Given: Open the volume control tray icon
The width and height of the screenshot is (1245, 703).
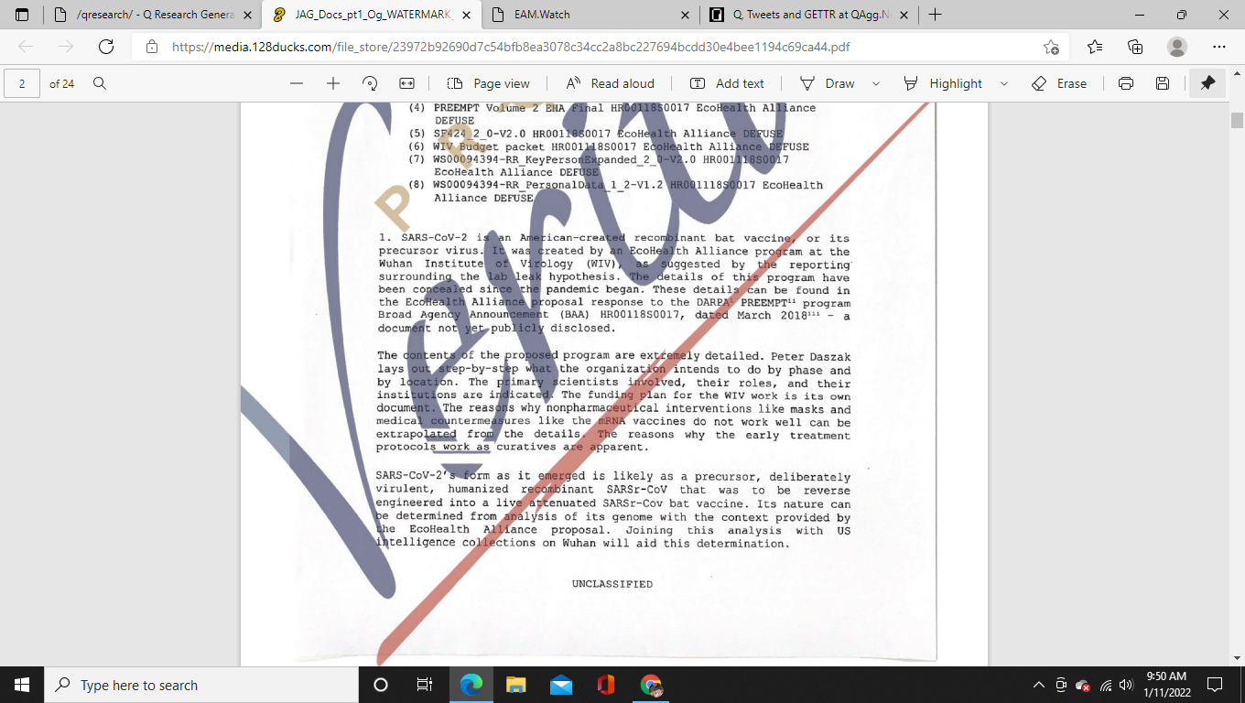Looking at the screenshot, I should click(1126, 685).
